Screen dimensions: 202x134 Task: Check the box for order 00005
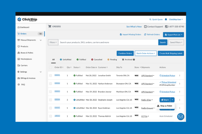50,108
